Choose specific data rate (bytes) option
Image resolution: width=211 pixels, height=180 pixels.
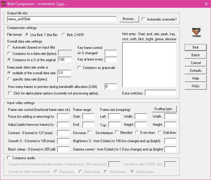(9, 79)
